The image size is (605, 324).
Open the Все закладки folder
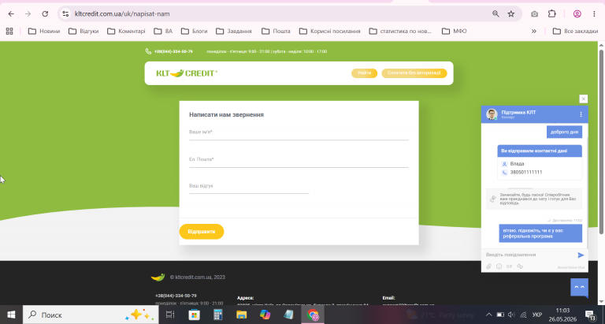(575, 32)
